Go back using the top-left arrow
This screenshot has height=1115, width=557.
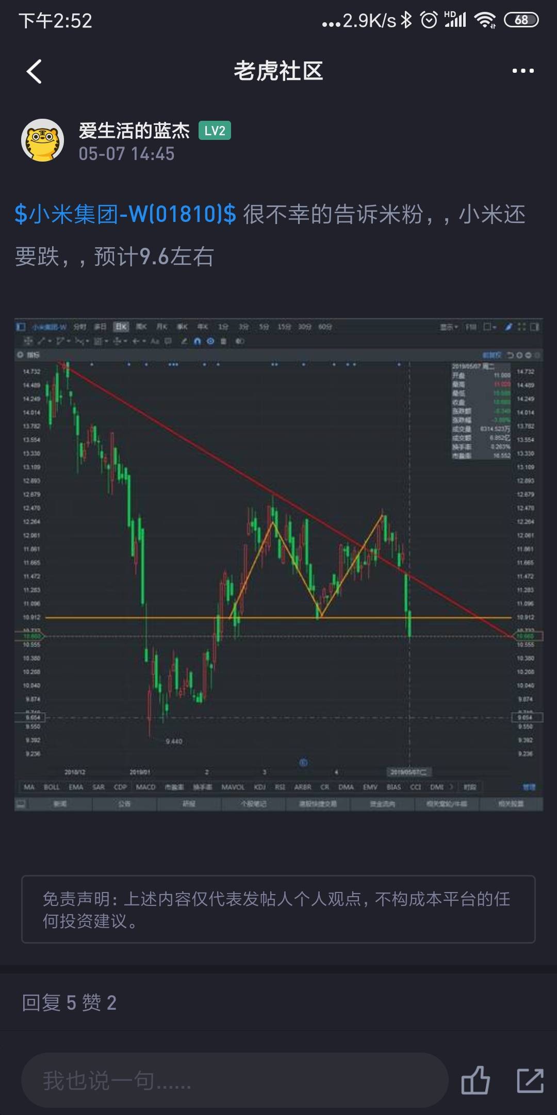[x=34, y=71]
